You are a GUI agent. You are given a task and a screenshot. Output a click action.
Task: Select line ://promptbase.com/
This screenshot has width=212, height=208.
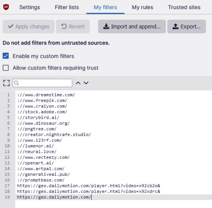pyautogui.click(x=41, y=180)
